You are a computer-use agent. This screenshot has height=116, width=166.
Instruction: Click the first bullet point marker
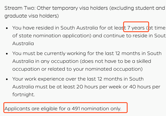click(7, 28)
